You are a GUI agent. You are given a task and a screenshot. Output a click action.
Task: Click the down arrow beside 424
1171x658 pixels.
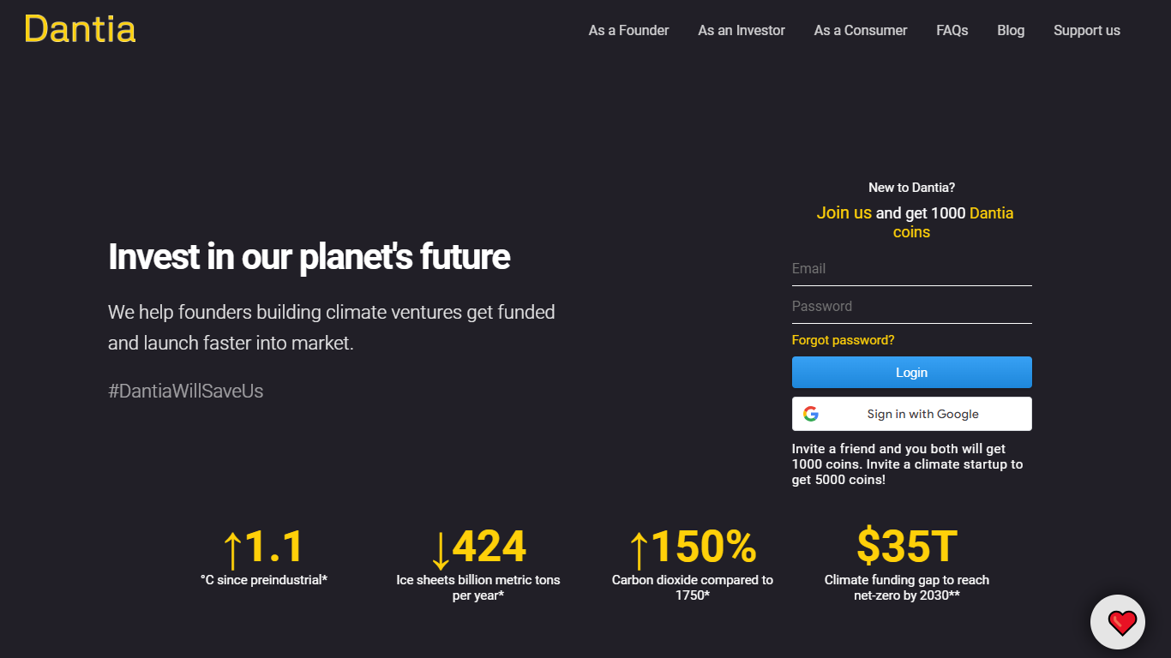[441, 549]
